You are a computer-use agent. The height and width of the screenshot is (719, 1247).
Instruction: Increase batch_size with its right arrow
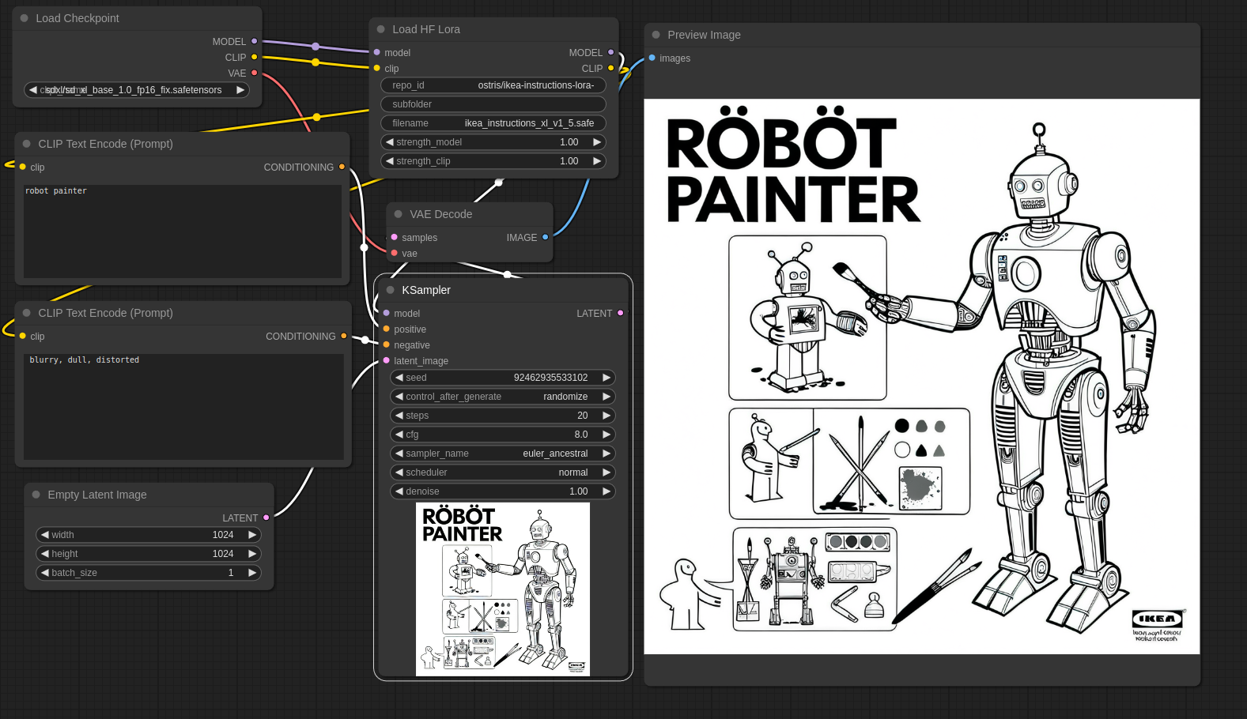(252, 573)
